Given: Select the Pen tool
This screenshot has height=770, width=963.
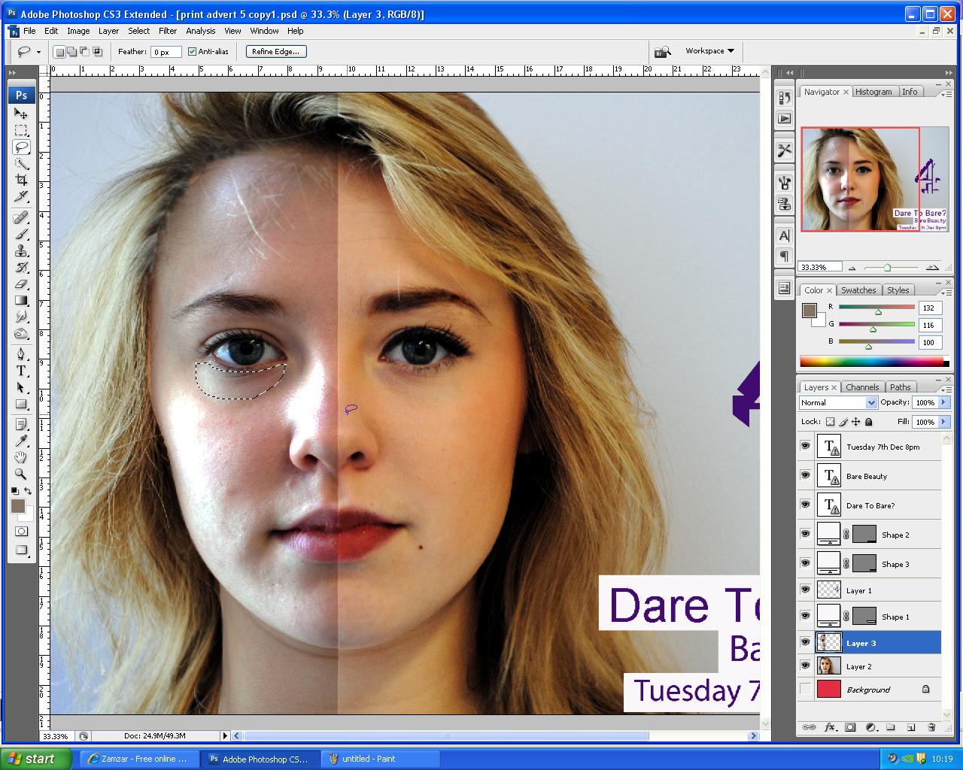Looking at the screenshot, I should (21, 354).
